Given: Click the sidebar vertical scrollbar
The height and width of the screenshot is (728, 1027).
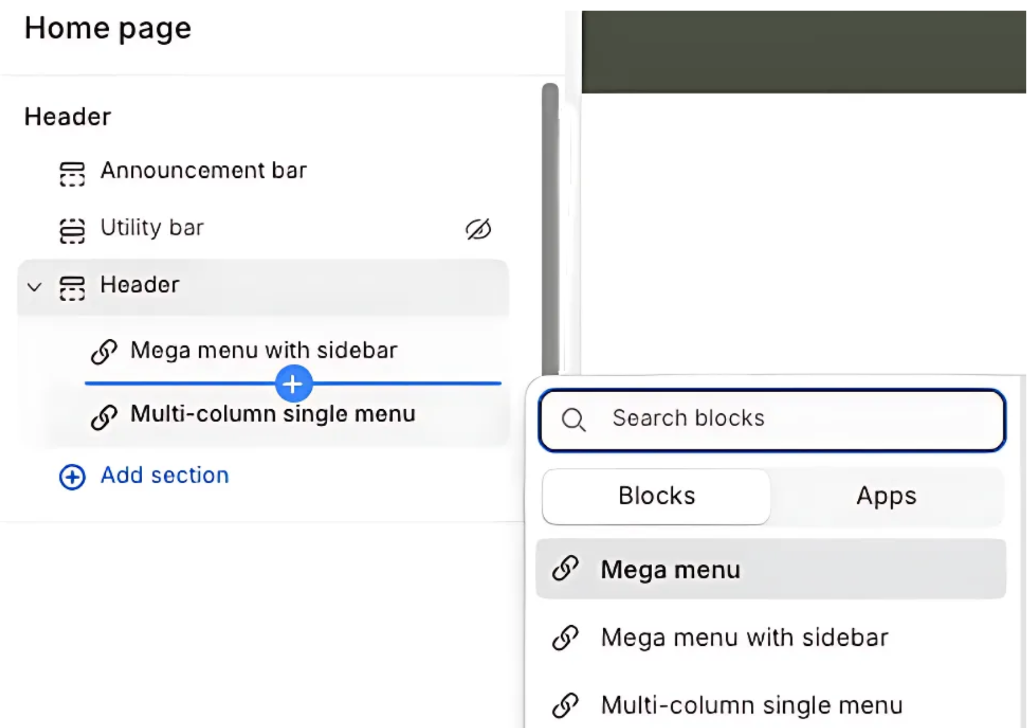Looking at the screenshot, I should click(550, 229).
